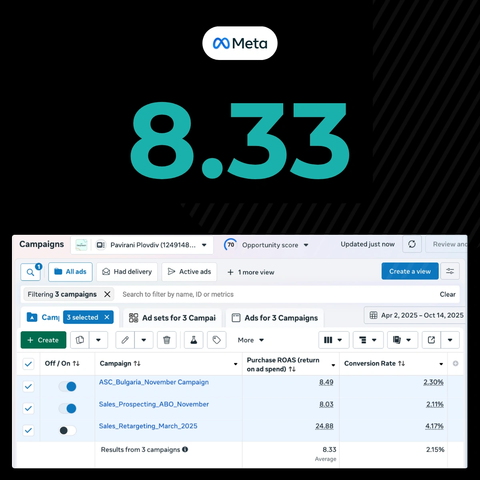
Task: Uncheck Sales_Retargeting_March_2025 row checkbox
Action: 28,430
